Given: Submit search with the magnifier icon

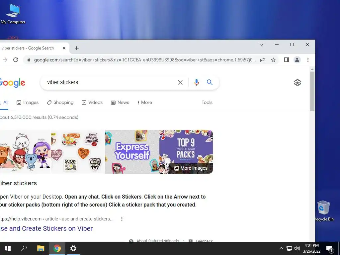Looking at the screenshot, I should click(210, 82).
